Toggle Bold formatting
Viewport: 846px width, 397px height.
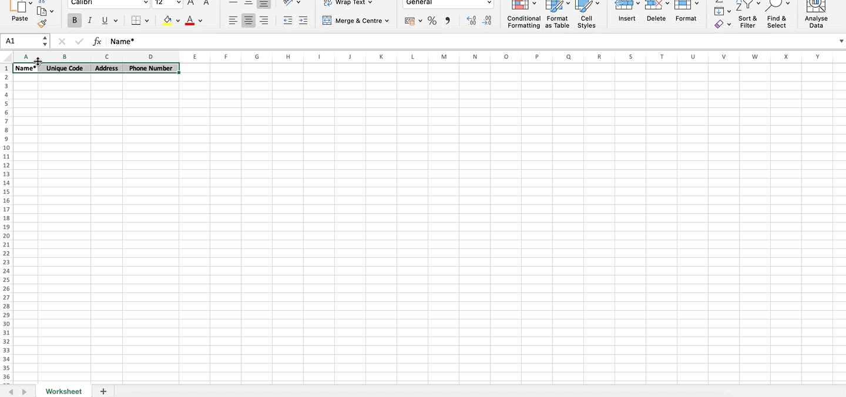pos(75,21)
